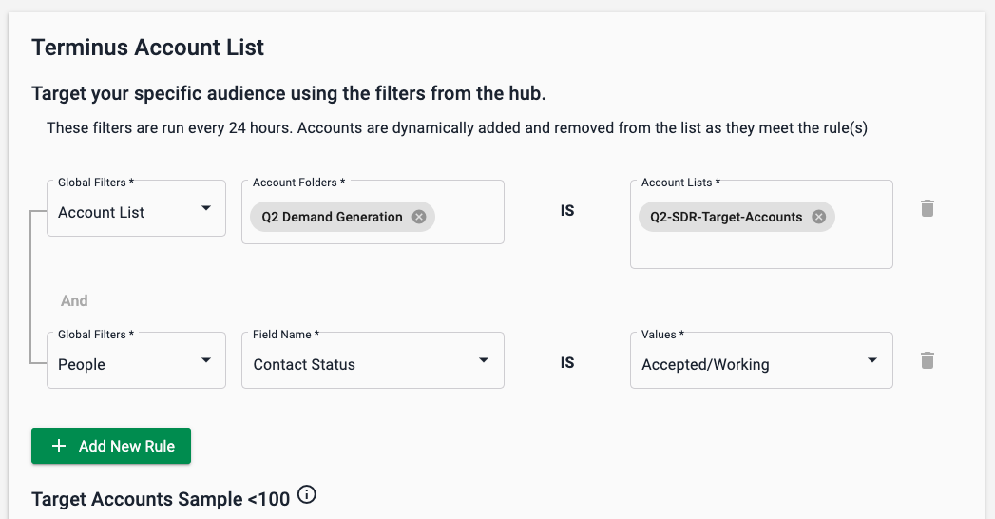Click the Add New Rule button
Screen dimensions: 995x519
[x=111, y=446]
